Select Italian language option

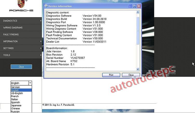click(x=21, y=99)
